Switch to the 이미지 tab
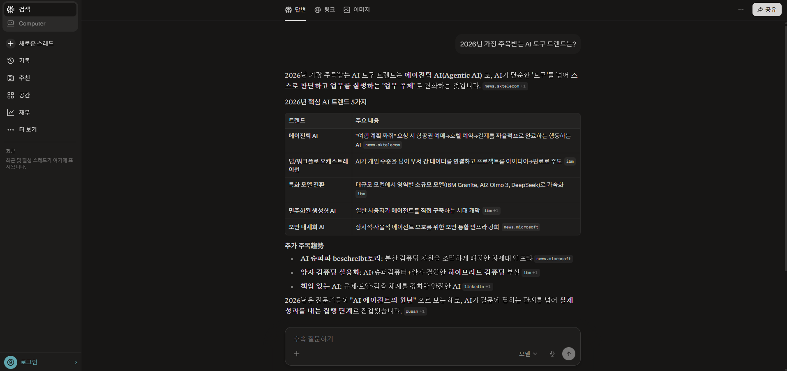This screenshot has width=787, height=371. point(357,9)
